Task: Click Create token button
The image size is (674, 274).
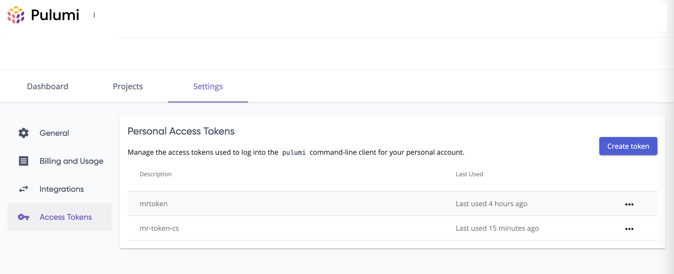Action: click(x=628, y=146)
